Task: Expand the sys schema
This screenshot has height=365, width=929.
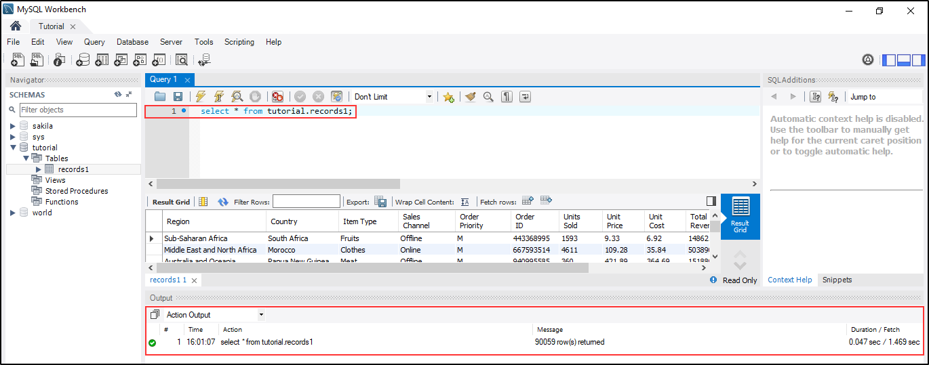Action: (12, 137)
